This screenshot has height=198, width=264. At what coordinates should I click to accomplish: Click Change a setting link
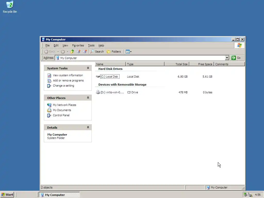[63, 86]
